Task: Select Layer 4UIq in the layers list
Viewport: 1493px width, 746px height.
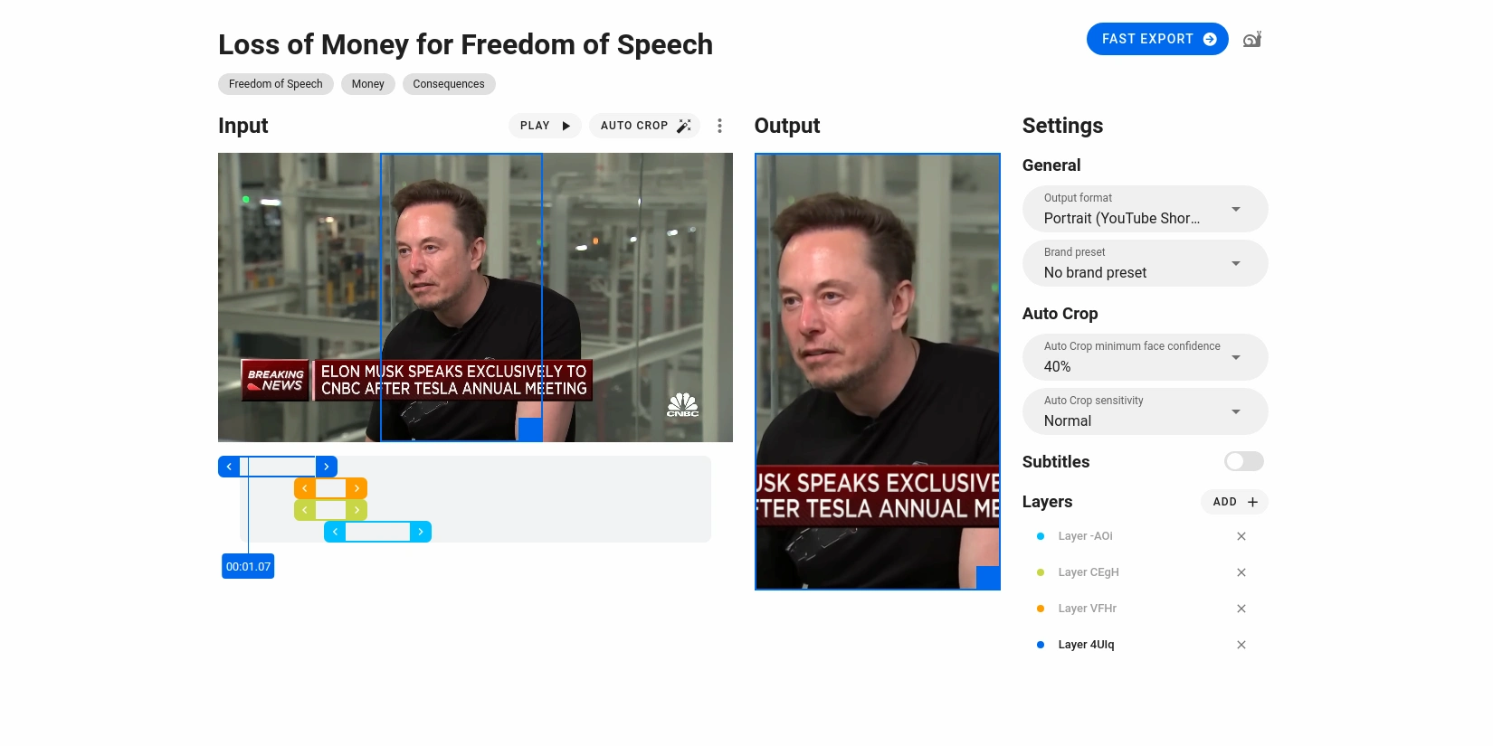Action: [1086, 645]
